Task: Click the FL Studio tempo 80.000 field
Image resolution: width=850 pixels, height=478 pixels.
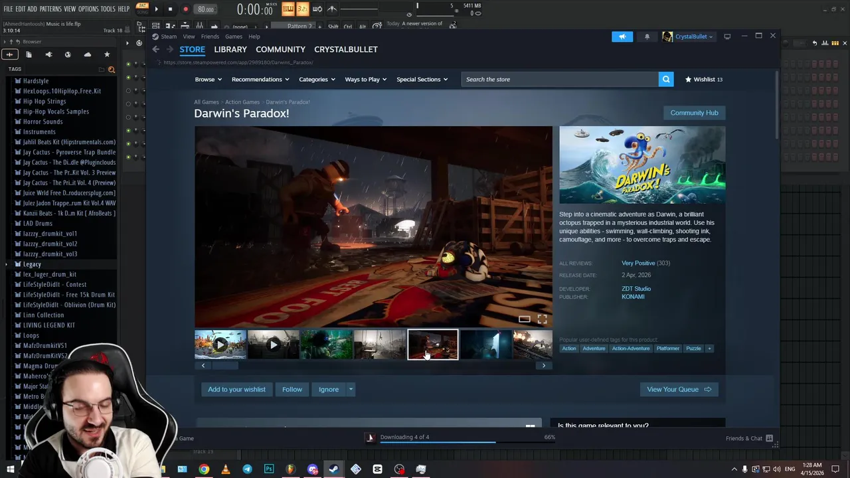Action: point(206,9)
